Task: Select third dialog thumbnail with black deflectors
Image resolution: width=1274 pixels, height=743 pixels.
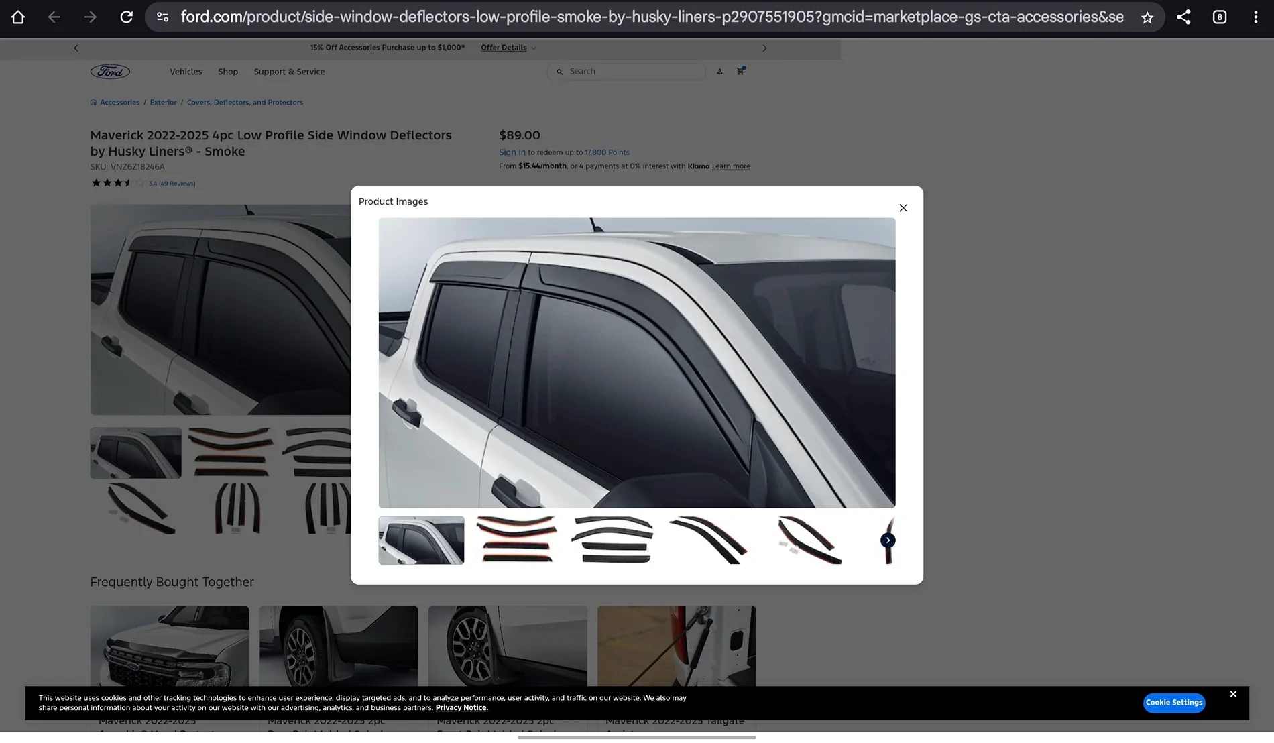Action: point(612,540)
